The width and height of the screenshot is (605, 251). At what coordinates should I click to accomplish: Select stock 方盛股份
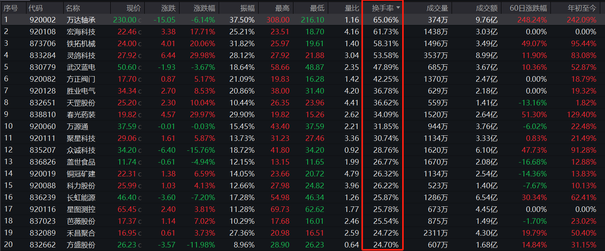pyautogui.click(x=81, y=245)
